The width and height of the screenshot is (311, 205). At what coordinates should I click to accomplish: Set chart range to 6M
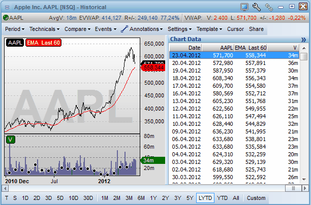tap(141, 198)
